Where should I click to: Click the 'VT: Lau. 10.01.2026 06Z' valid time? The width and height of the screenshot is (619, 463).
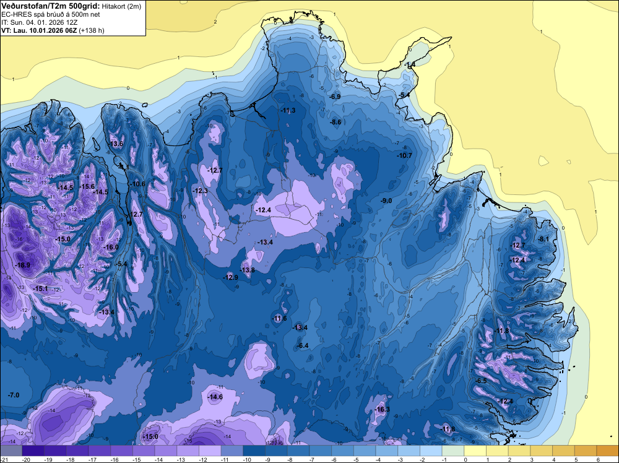39,30
